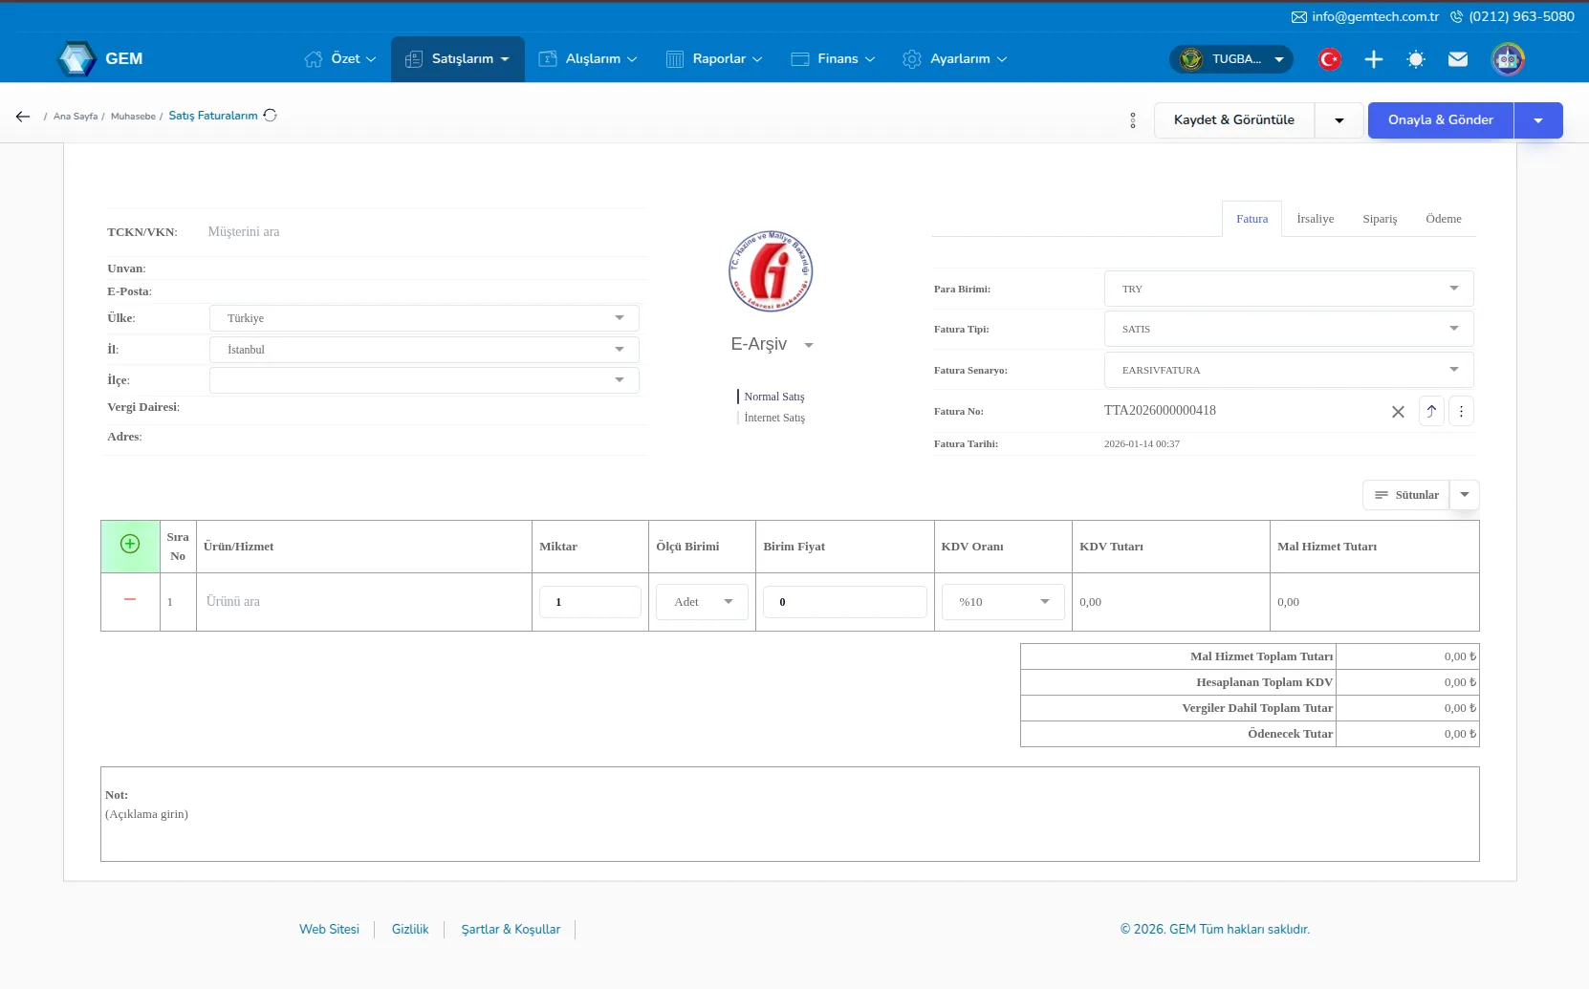This screenshot has width=1589, height=989.
Task: Clear invoice number with the X icon
Action: [x=1398, y=412]
